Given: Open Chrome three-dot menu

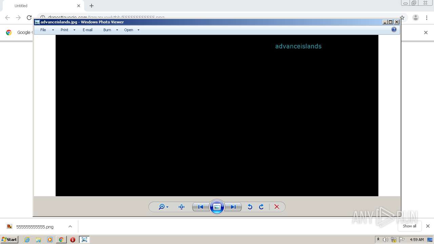Looking at the screenshot, I should [427, 18].
